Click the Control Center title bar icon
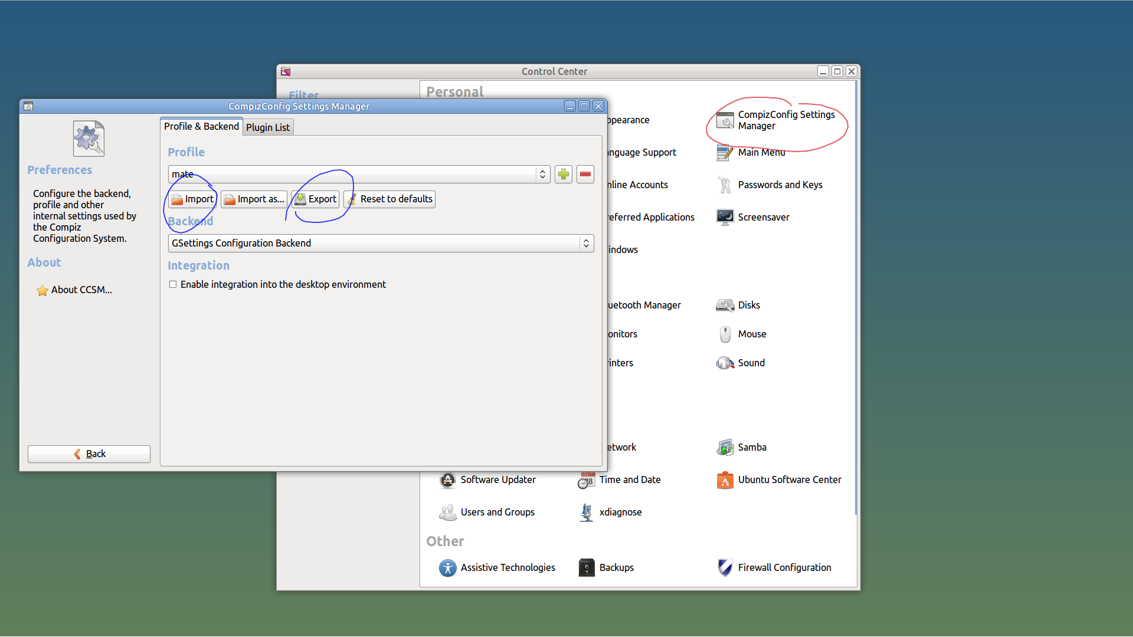This screenshot has width=1133, height=637. (286, 71)
